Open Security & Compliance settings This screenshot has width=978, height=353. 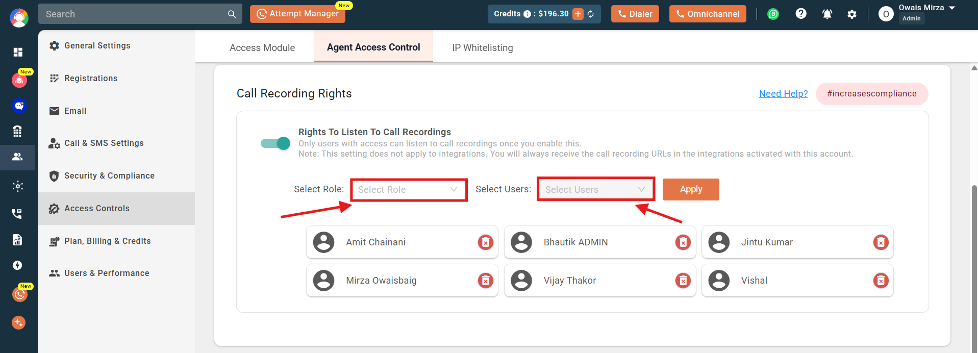[x=116, y=176]
